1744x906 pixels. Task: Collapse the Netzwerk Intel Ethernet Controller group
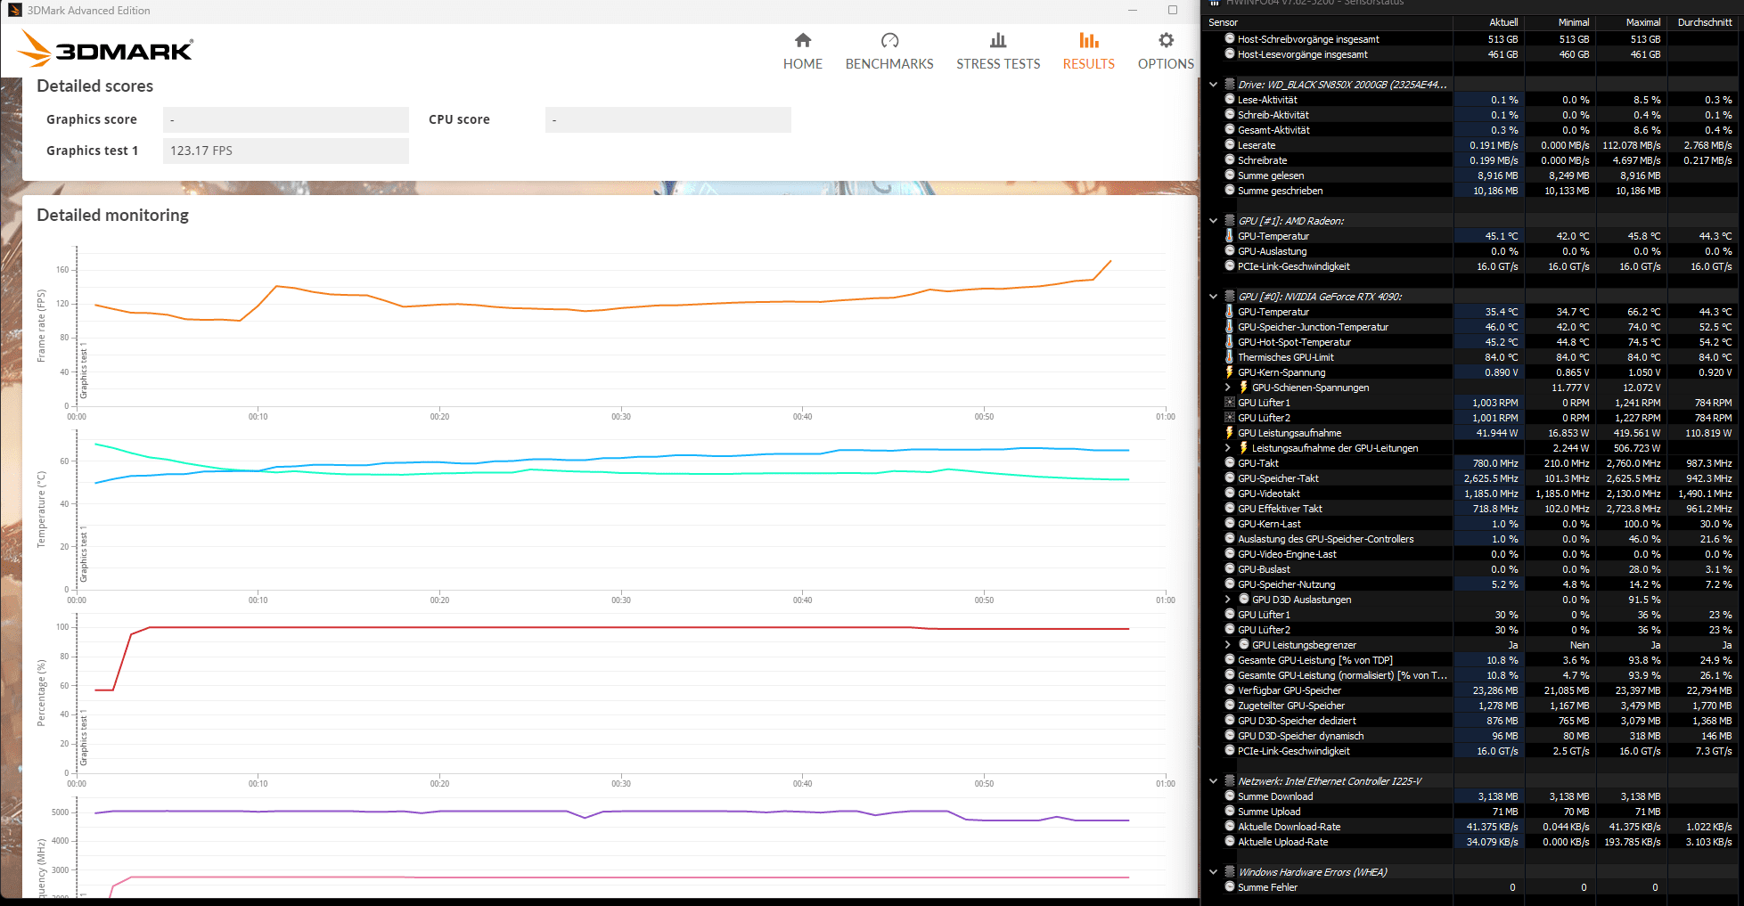tap(1213, 781)
